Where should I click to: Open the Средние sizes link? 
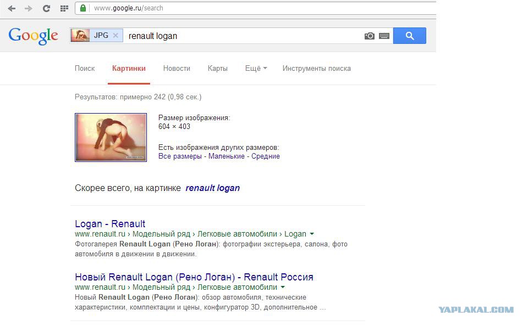point(266,156)
